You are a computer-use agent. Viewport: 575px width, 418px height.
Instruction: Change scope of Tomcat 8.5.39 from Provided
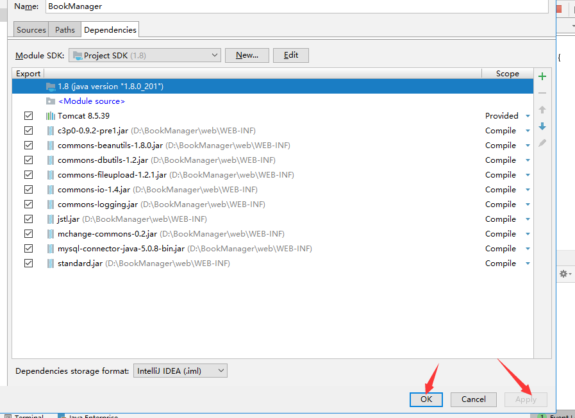(x=528, y=116)
